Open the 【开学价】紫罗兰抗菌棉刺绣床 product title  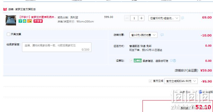(37, 17)
